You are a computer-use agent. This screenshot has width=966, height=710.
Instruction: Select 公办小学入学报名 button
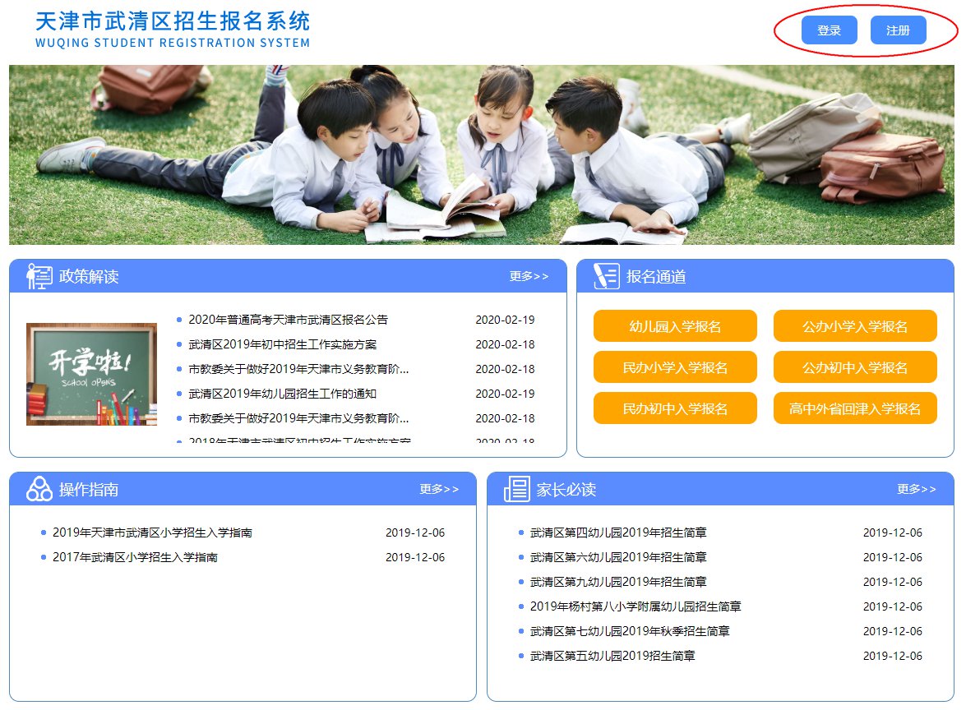click(854, 325)
